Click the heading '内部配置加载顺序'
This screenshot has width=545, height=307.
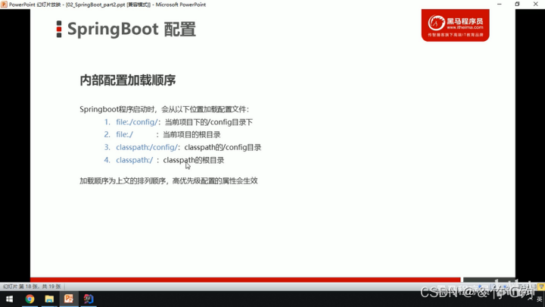click(128, 80)
